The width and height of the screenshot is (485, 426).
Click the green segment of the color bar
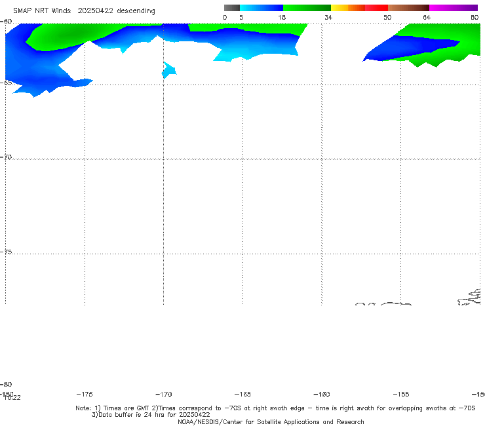(x=307, y=8)
